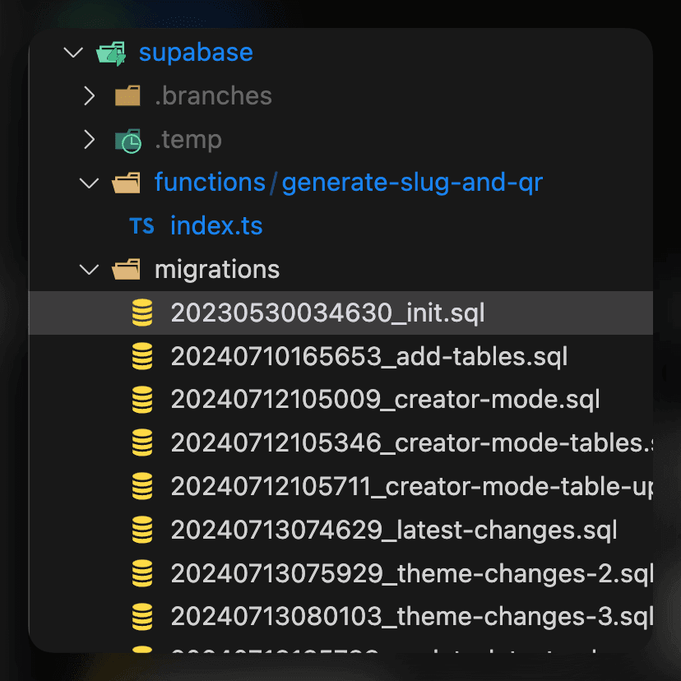
Task: Open 20240713080103_theme-changes-3.sql migration
Action: pyautogui.click(x=411, y=615)
